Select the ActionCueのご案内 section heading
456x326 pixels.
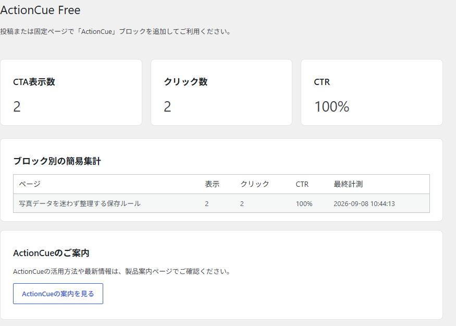pos(51,253)
